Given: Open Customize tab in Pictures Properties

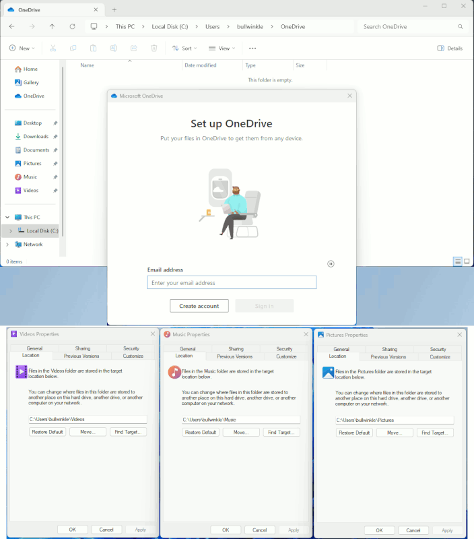Looking at the screenshot, I should click(x=440, y=357).
